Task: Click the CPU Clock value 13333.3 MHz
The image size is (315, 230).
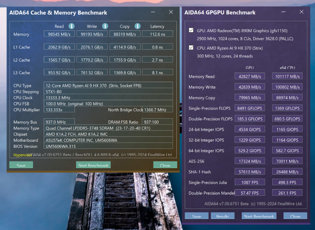Action: pyautogui.click(x=108, y=98)
